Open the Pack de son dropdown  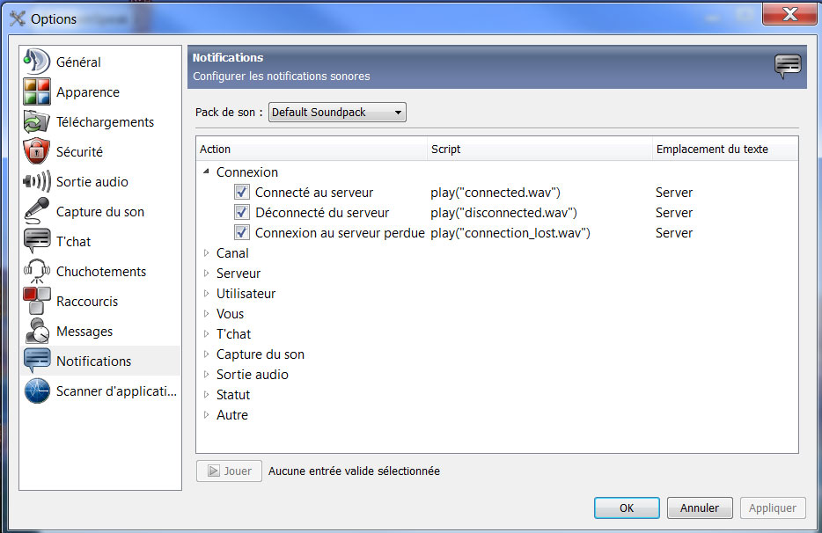(337, 113)
